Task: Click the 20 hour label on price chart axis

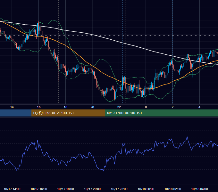Action: [x=92, y=107]
